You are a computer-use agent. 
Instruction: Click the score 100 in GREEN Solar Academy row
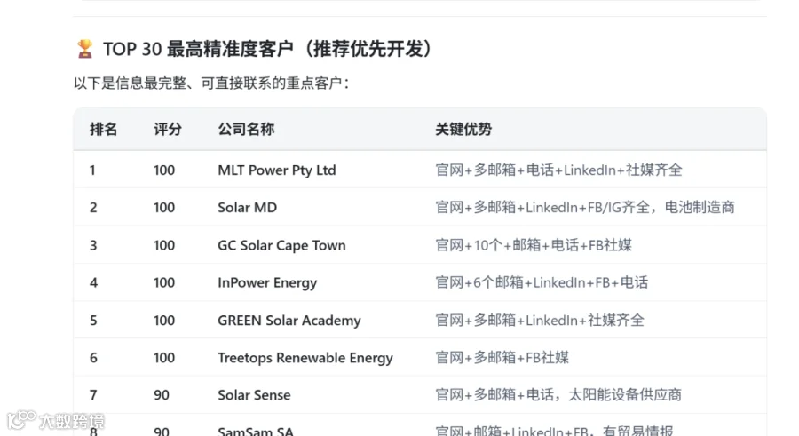point(164,321)
